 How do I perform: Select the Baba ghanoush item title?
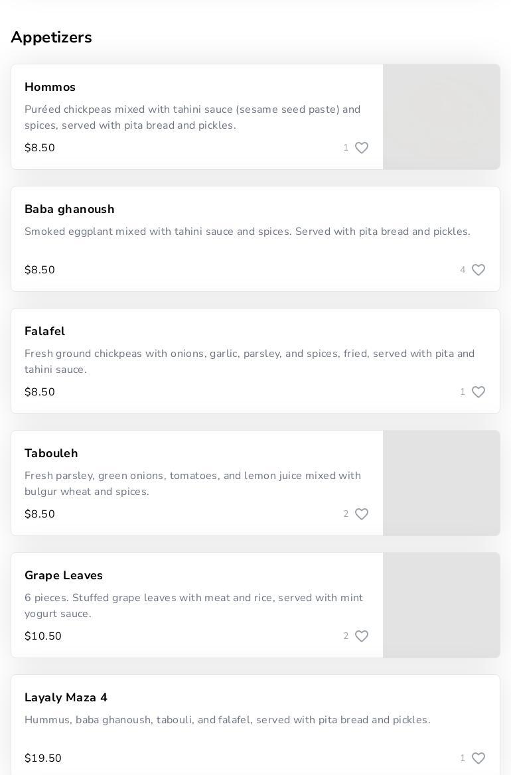click(70, 209)
